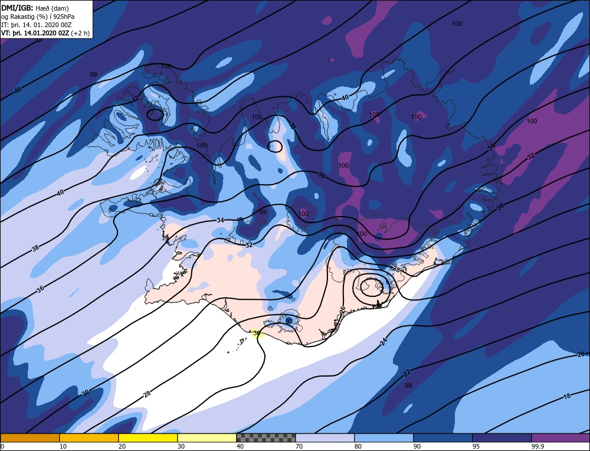Click the orange 10–20 legend swatch

coord(89,438)
